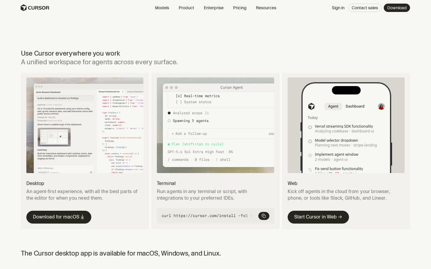431x269 pixels.
Task: Click the 'Cursor Agent' window title
Action: point(232,88)
